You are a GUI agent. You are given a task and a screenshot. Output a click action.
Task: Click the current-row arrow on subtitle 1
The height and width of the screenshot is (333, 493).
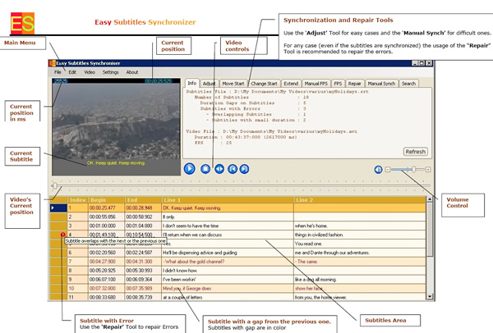pyautogui.click(x=53, y=208)
